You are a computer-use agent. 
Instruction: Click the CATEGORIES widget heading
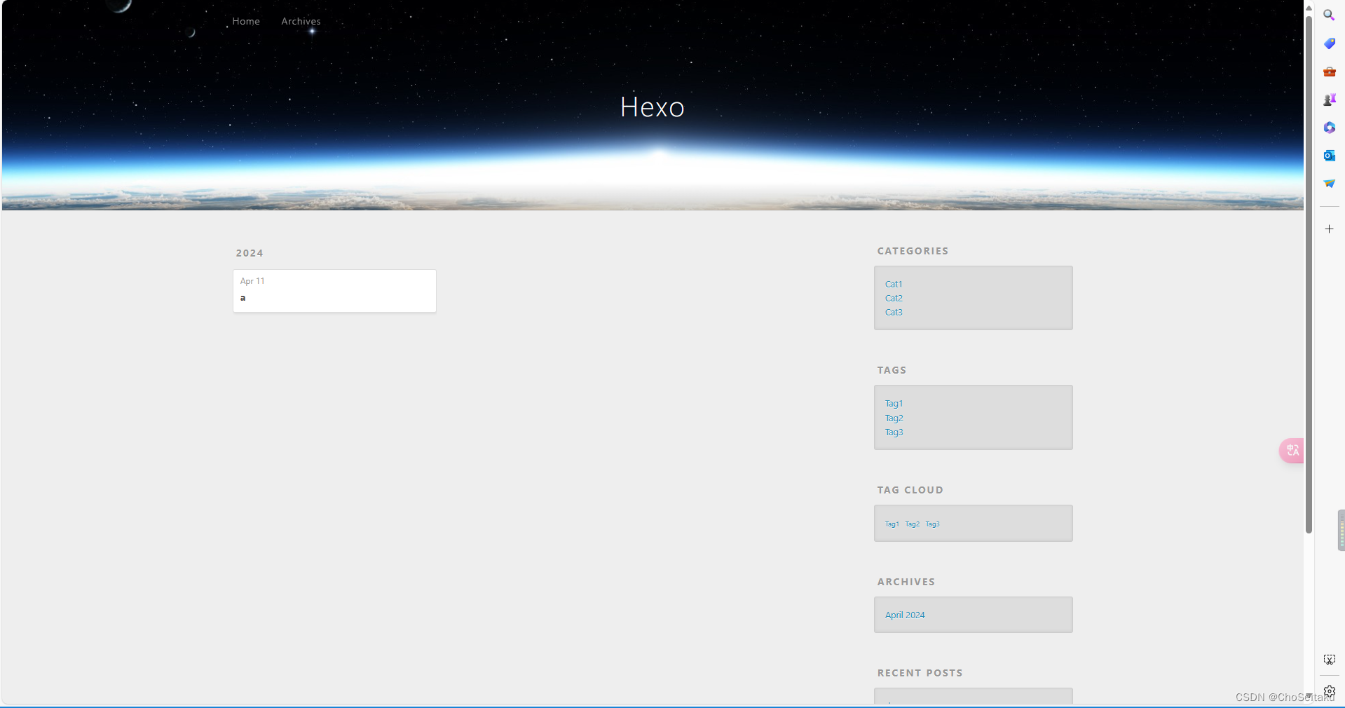[913, 251]
